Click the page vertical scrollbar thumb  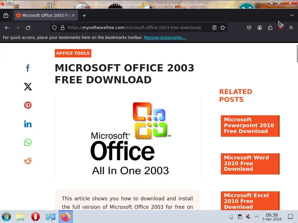[297, 54]
